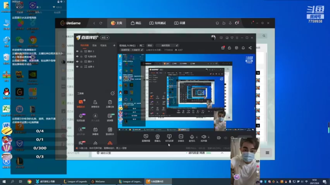Open the user avatar in the streaming app title bar
This screenshot has height=185, width=330.
click(213, 38)
